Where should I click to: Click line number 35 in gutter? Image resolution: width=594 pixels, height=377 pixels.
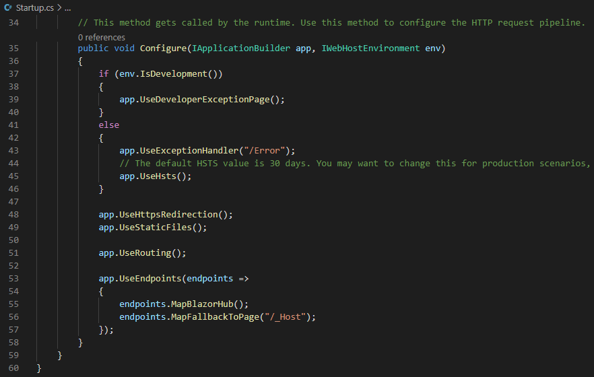point(13,48)
